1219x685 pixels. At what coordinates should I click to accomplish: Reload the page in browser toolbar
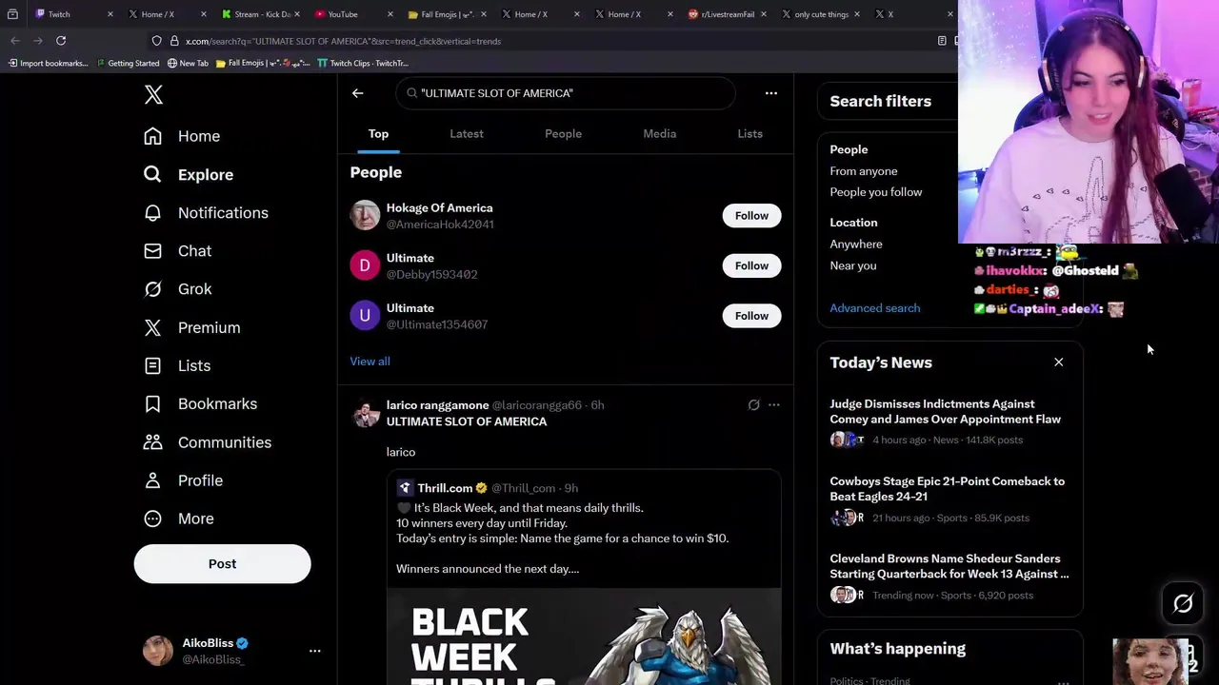61,41
